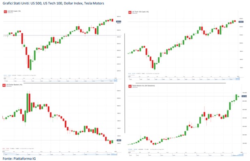Click the US Tech 100 navigator range handle

[238, 79]
